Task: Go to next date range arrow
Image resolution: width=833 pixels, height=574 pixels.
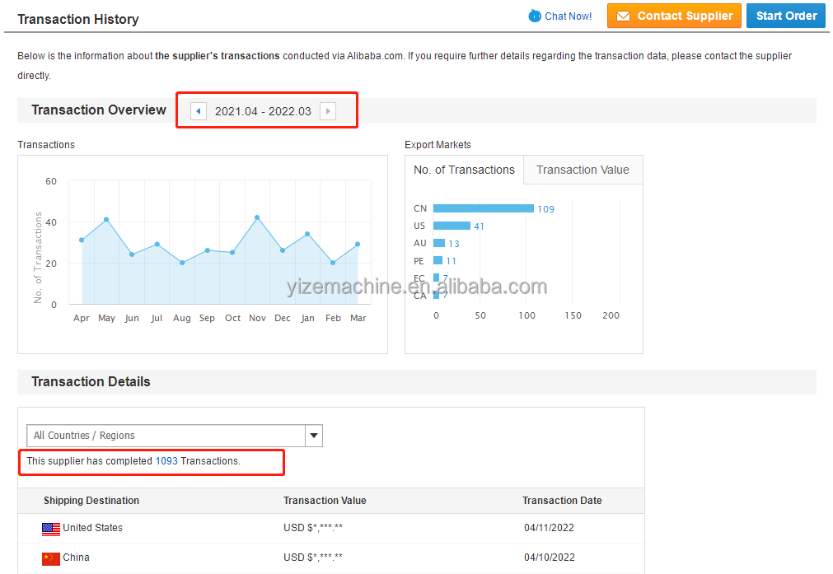Action: click(x=328, y=111)
